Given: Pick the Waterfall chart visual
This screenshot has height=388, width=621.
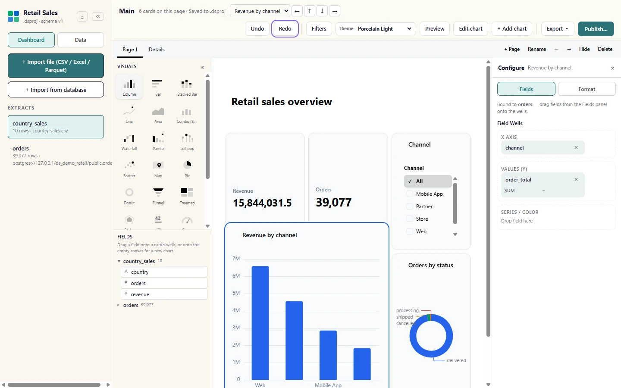Looking at the screenshot, I should tap(129, 141).
